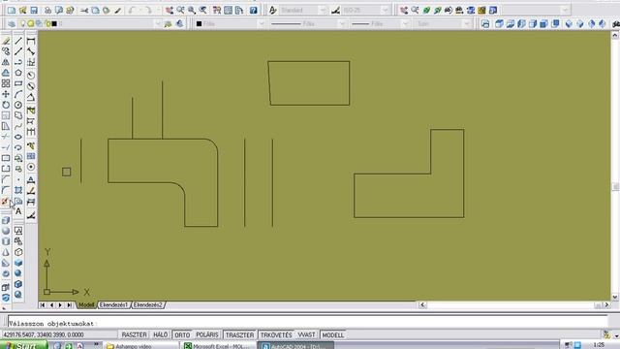The image size is (620, 349).
Task: Open the Properties palette icon
Action: tap(217, 11)
